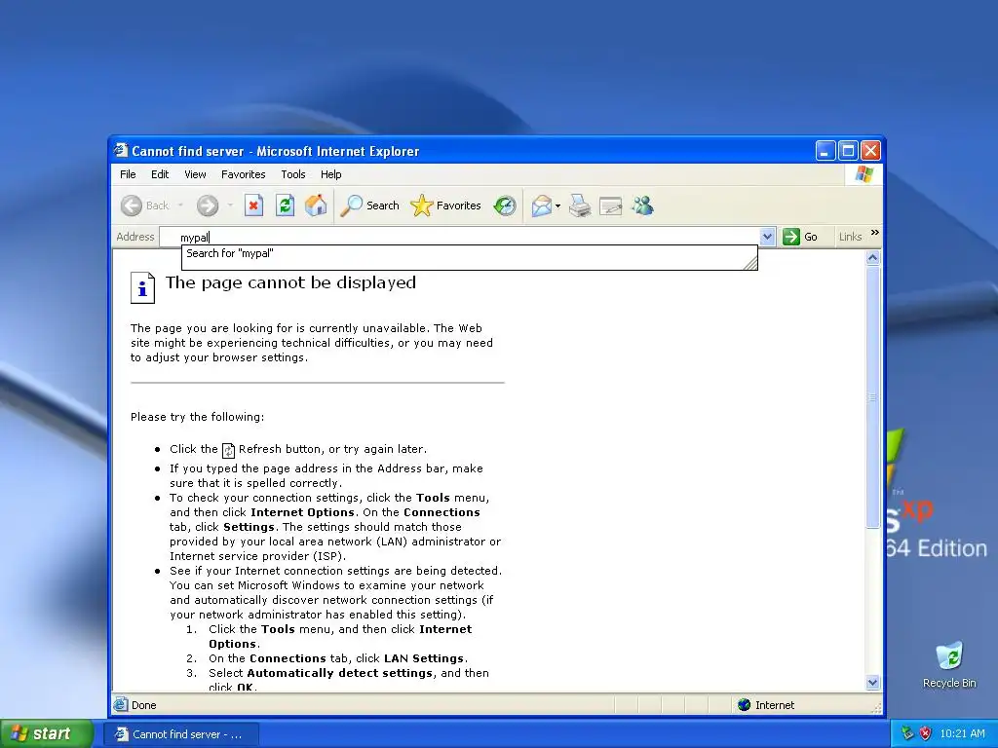Click the Edit page toolbar icon
Image resolution: width=998 pixels, height=748 pixels.
(610, 206)
